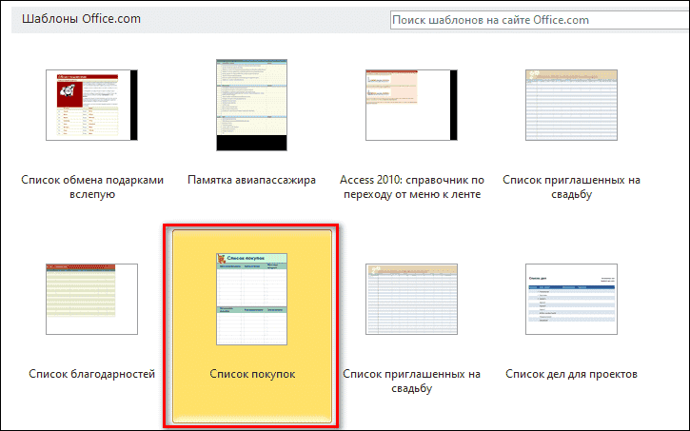
Task: Click the Список покупок template preview image
Action: click(x=252, y=299)
